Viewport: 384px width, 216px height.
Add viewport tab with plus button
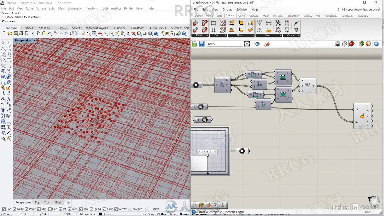click(68, 202)
